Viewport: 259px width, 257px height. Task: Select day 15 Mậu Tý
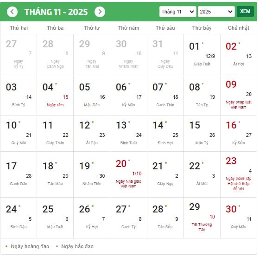pyautogui.click(x=202, y=134)
